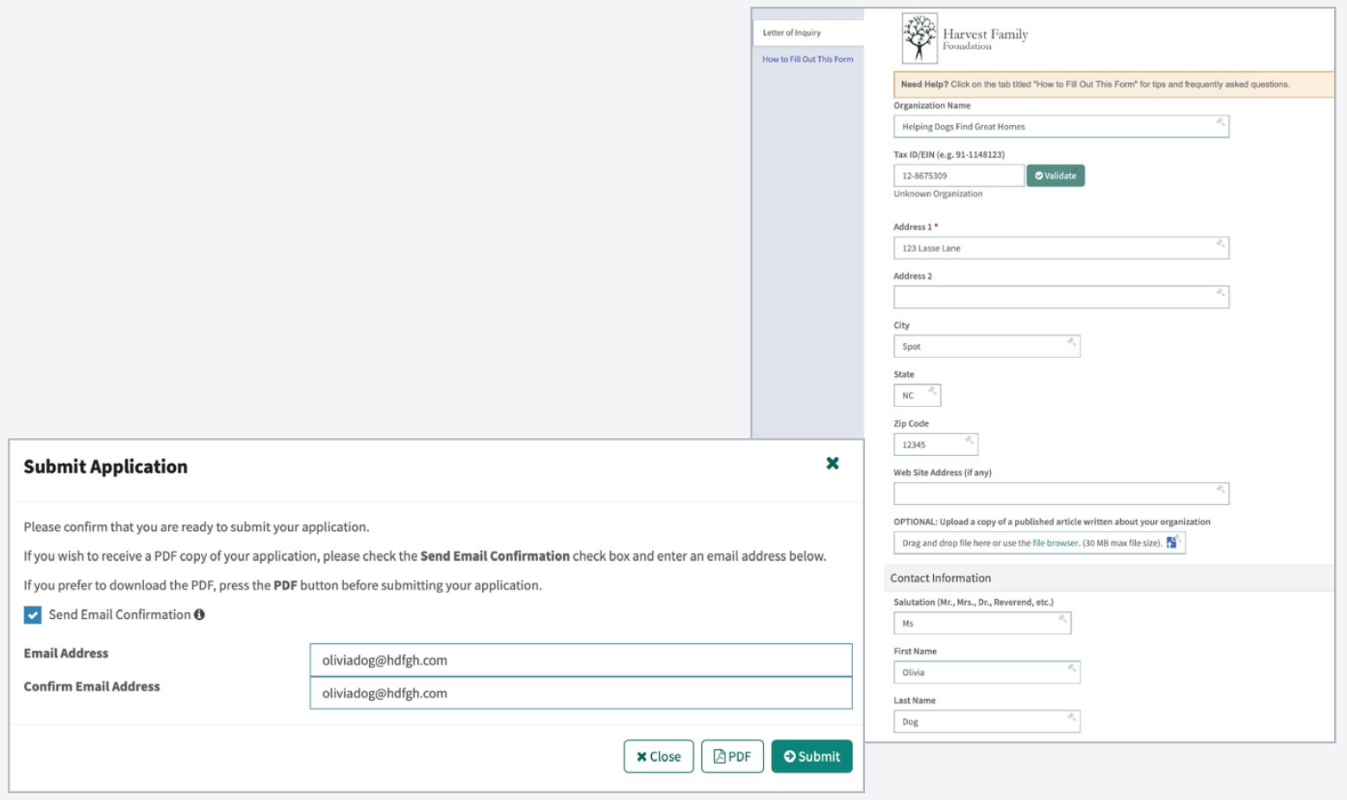Viewport: 1347px width, 800px height.
Task: Click into the Zip Code field
Action: pos(930,445)
